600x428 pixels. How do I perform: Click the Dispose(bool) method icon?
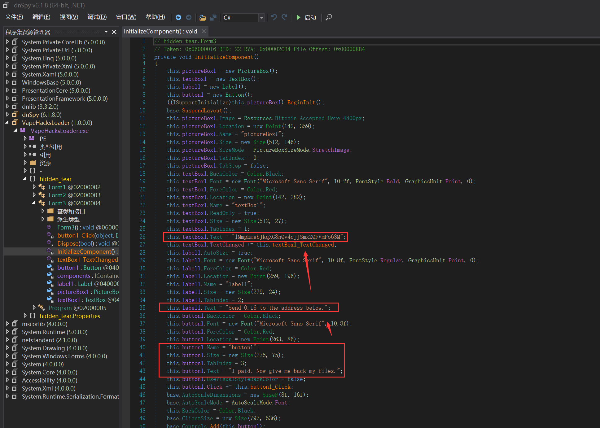coord(50,243)
